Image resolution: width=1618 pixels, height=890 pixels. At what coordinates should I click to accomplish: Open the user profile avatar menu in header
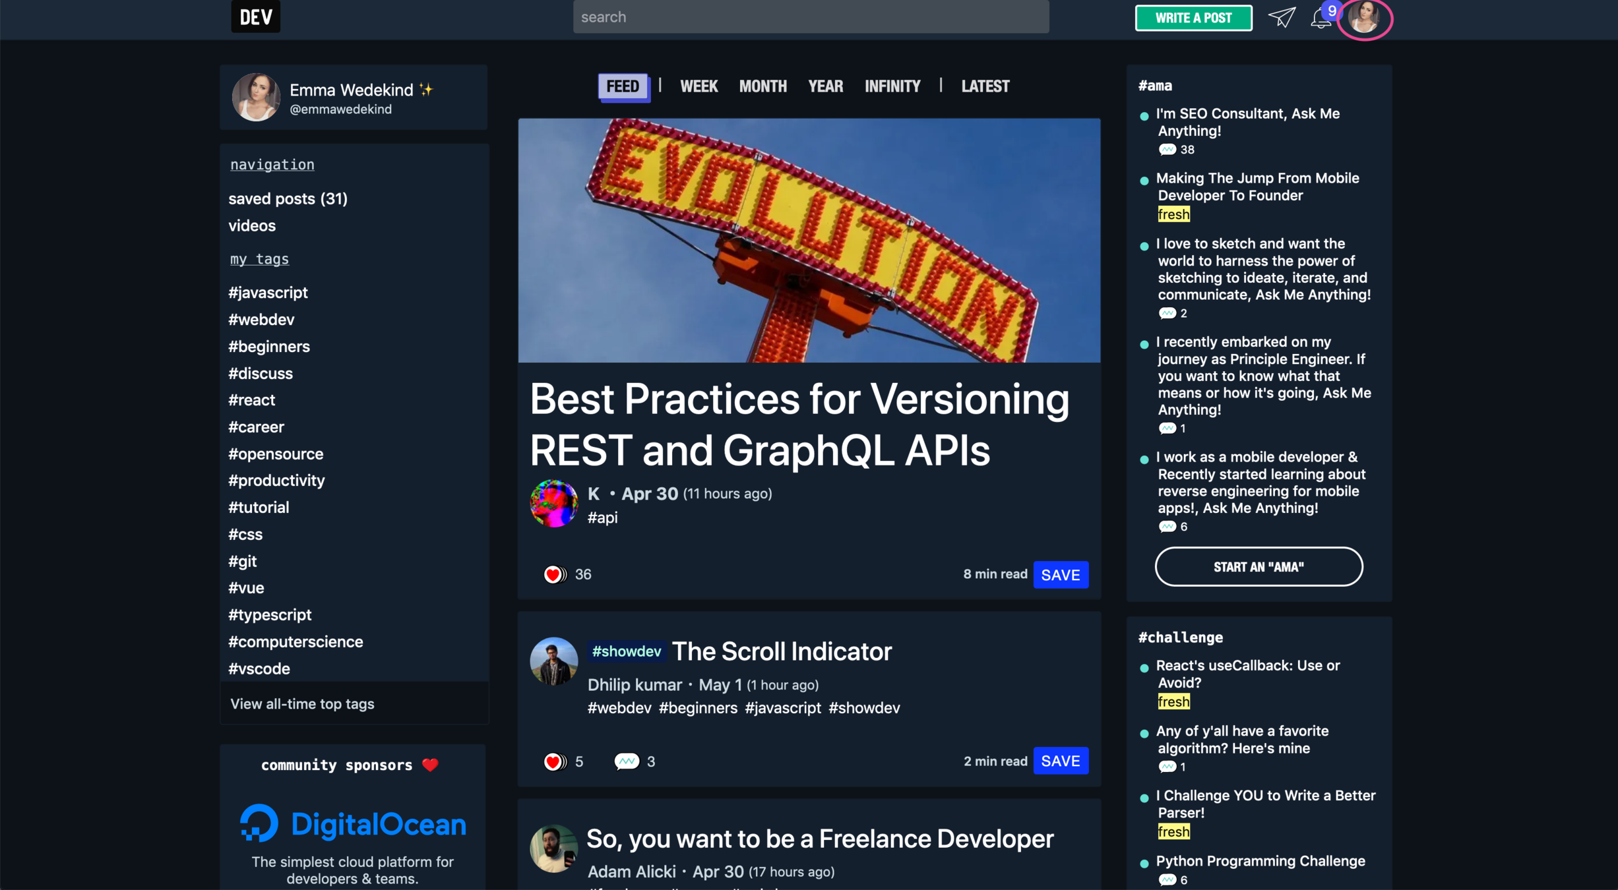1364,18
